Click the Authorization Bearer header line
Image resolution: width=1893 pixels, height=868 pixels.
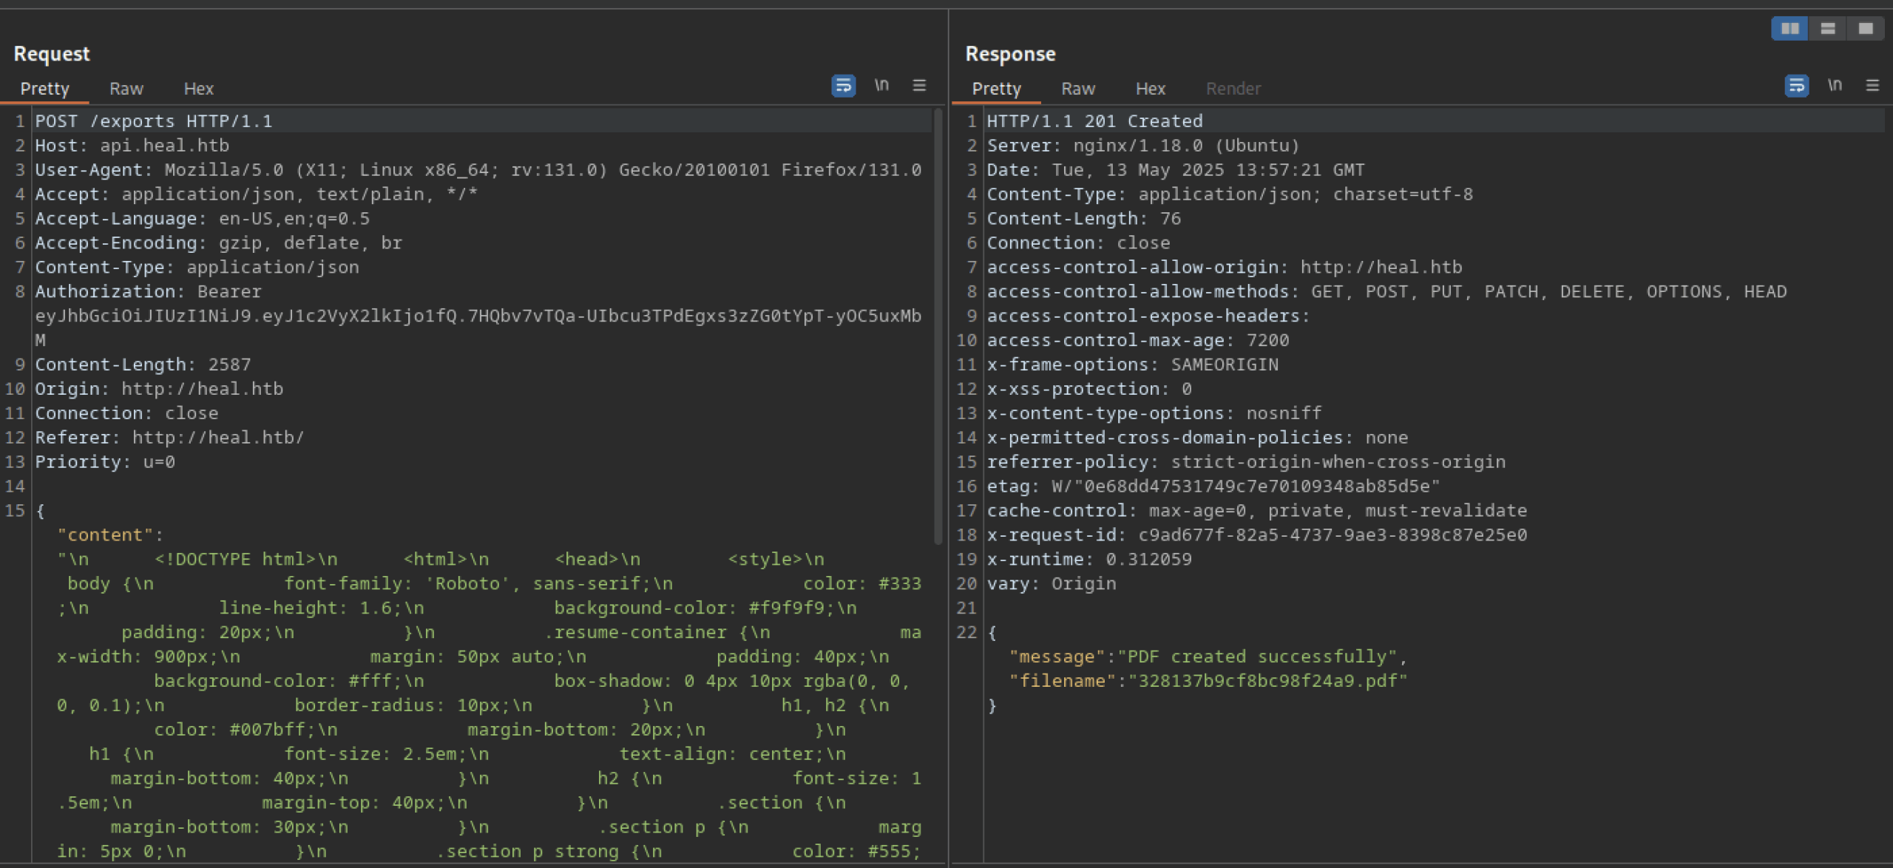pos(148,292)
